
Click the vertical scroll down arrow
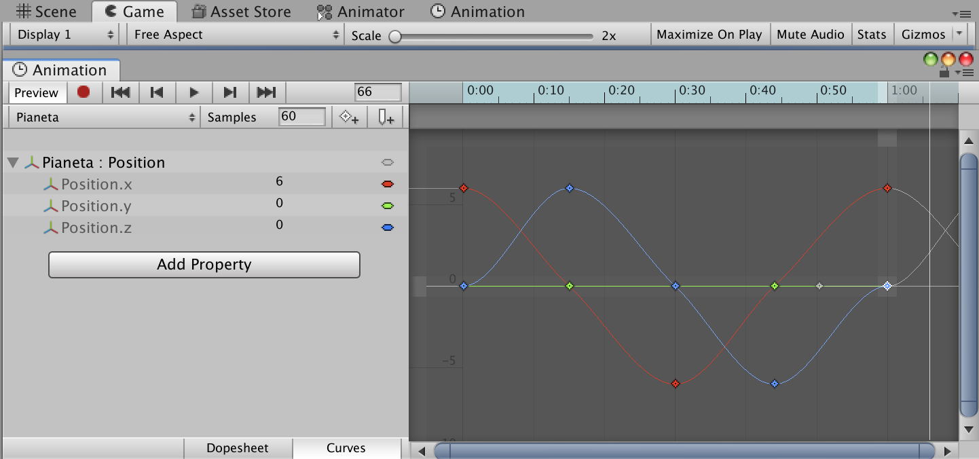(969, 429)
